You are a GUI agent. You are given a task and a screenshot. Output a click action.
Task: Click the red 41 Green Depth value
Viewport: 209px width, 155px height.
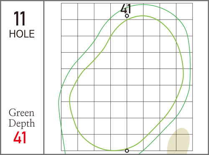click(20, 137)
